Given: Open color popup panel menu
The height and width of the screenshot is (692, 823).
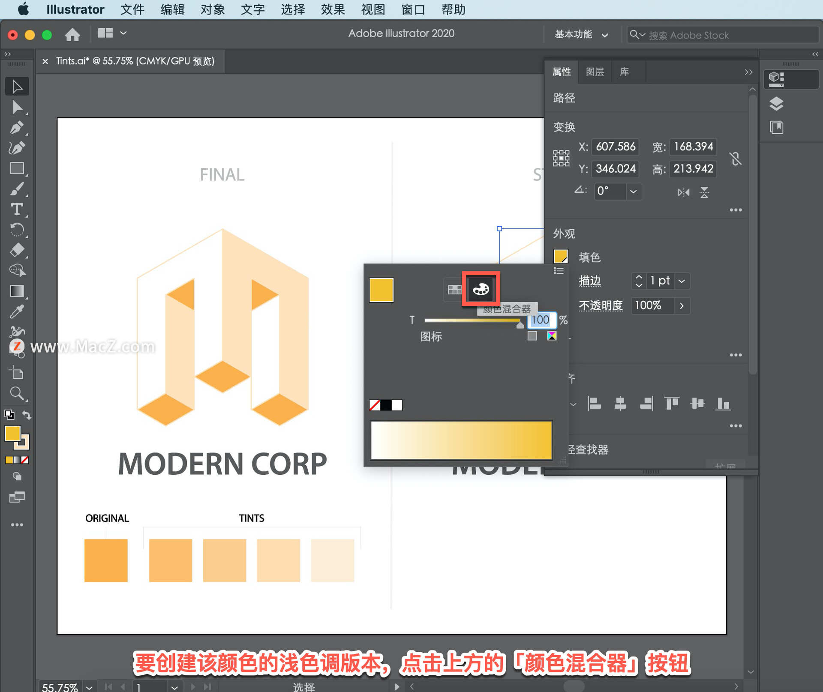Looking at the screenshot, I should tap(559, 271).
